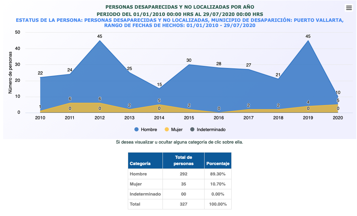Select the Hombre row in the table
The width and height of the screenshot is (357, 216).
[x=138, y=174]
